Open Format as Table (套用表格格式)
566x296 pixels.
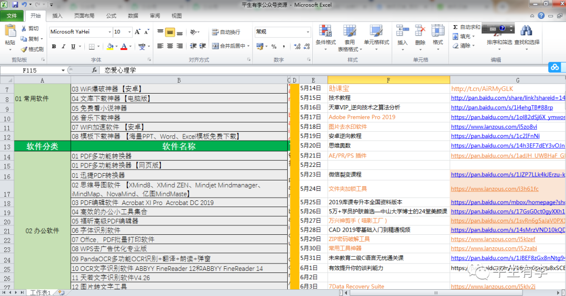[350, 38]
